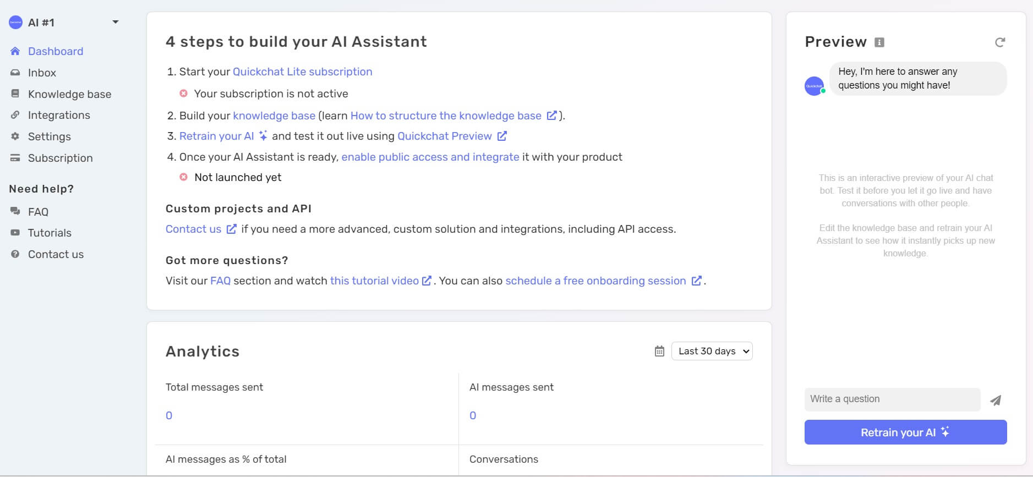Click external-link icon after tutorial video
Screen dimensions: 1033x477
(x=427, y=281)
